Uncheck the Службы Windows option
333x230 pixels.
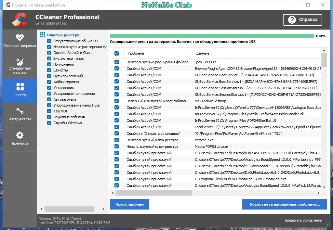pyautogui.click(x=49, y=123)
